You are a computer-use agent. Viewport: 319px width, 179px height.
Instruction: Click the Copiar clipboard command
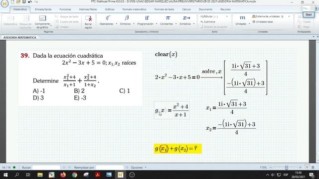305,22
